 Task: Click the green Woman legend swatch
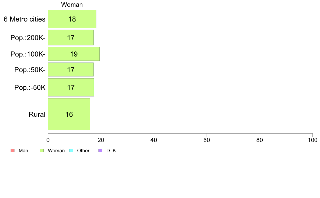pyautogui.click(x=42, y=150)
